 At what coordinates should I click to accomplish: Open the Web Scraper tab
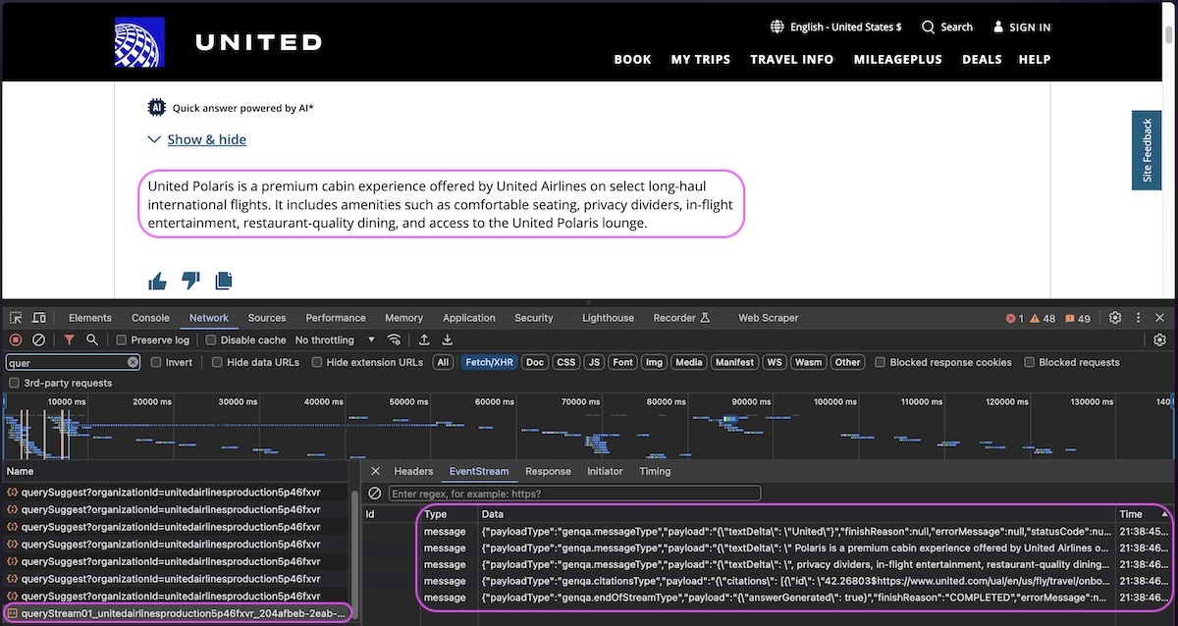click(769, 318)
